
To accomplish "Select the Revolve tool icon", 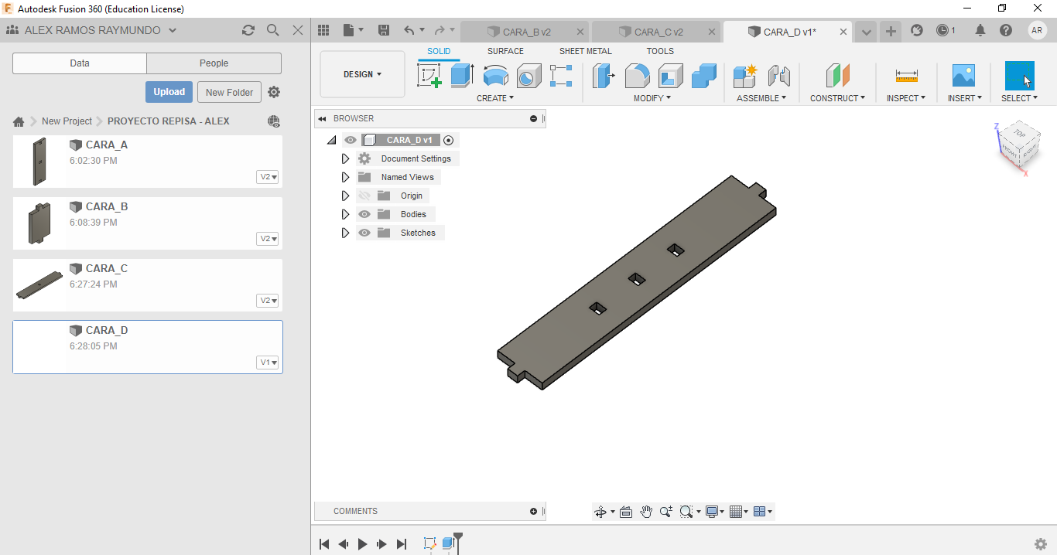I will click(x=495, y=76).
